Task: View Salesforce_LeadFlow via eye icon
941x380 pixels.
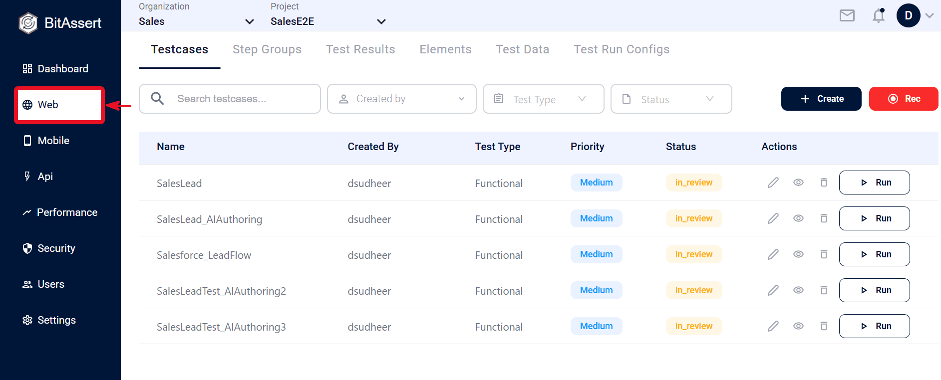Action: (798, 254)
